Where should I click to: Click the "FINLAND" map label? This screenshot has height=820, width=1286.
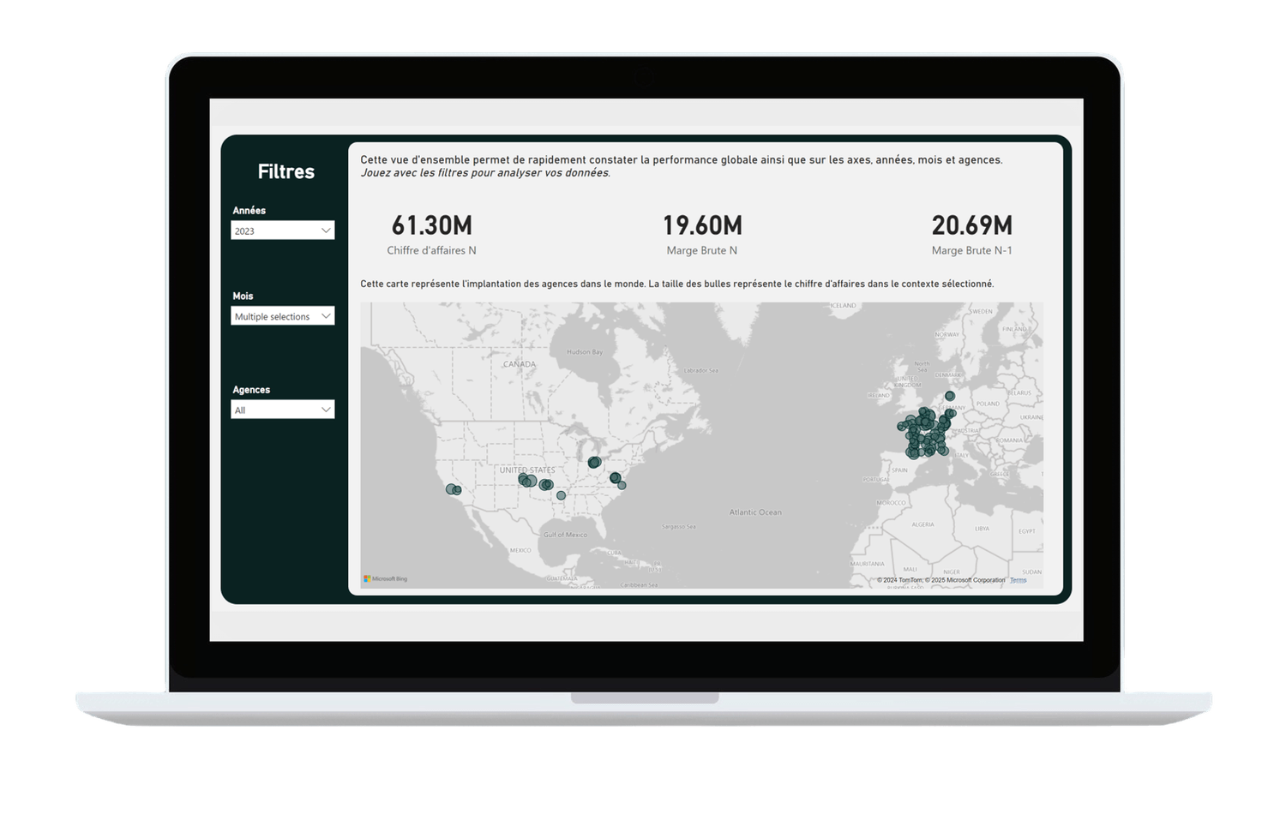pyautogui.click(x=1015, y=329)
